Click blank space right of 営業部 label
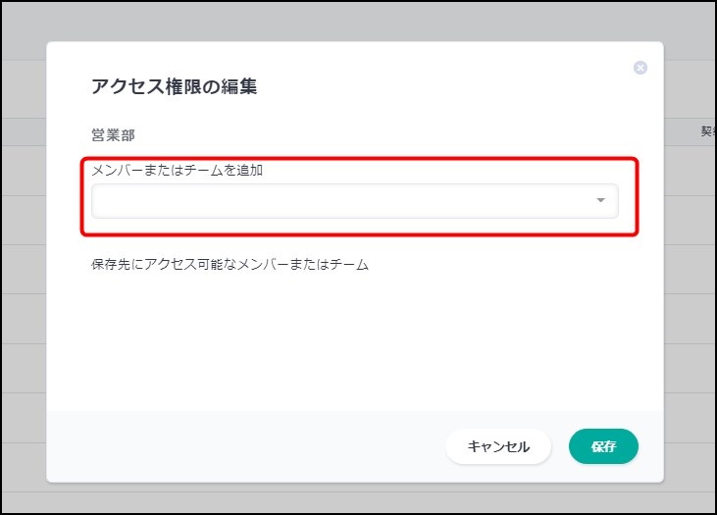This screenshot has height=515, width=717. pos(392,134)
